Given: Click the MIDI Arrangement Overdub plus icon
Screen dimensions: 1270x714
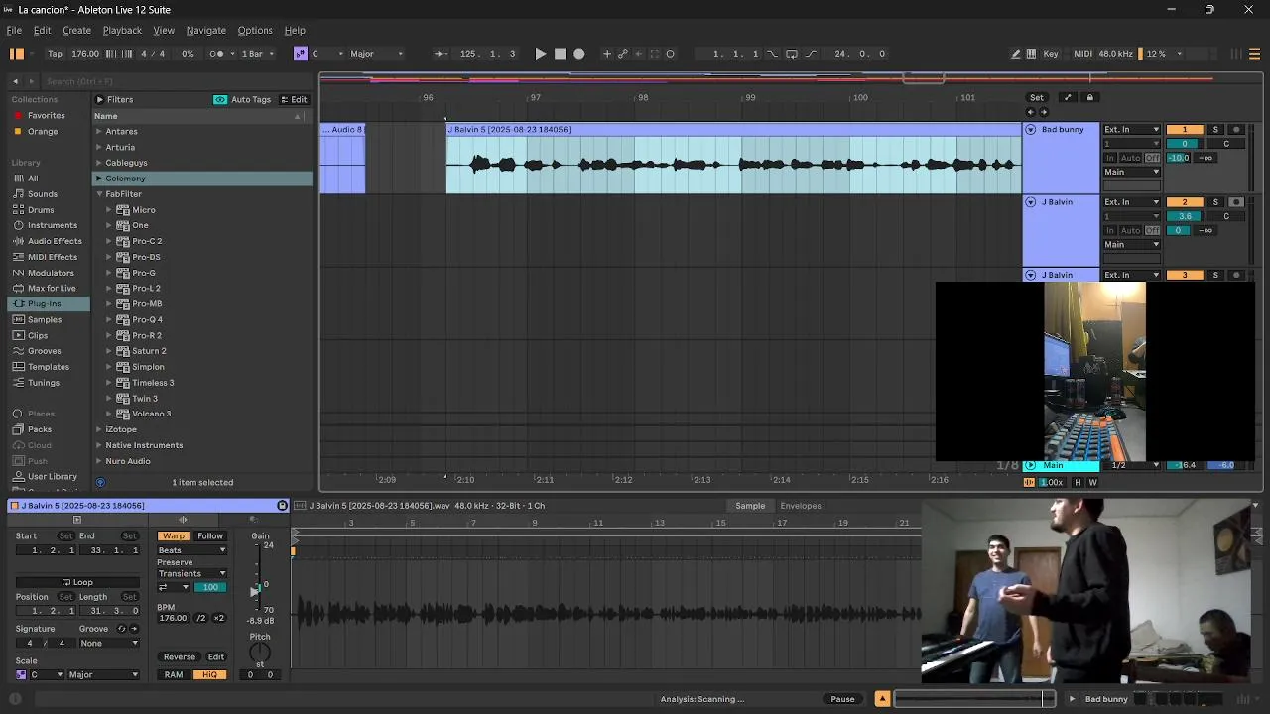Looking at the screenshot, I should point(606,54).
